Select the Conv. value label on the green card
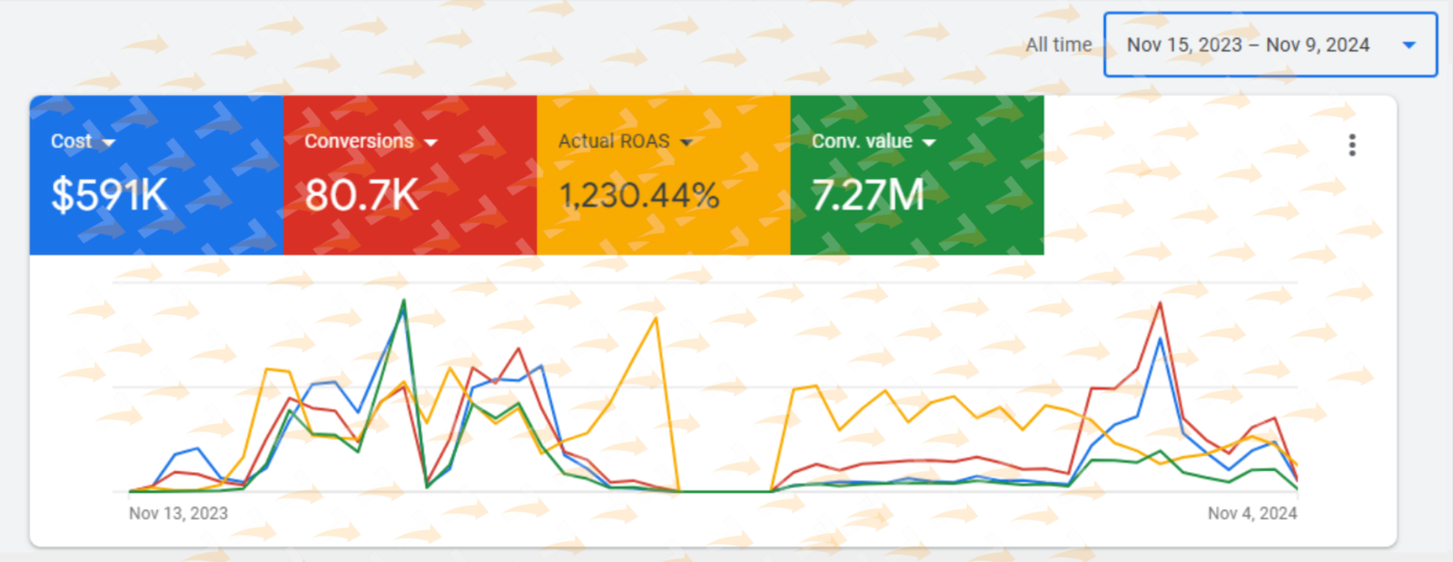 (862, 142)
